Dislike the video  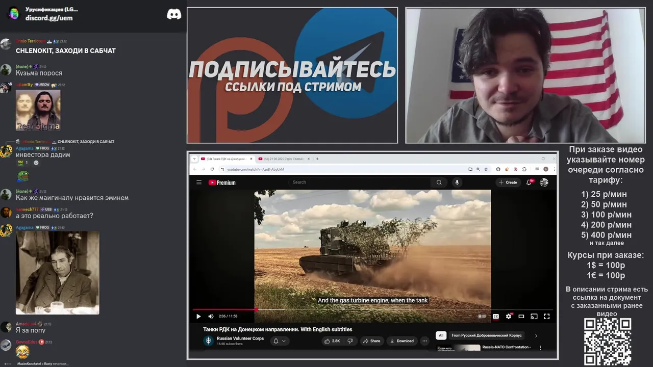tap(350, 341)
